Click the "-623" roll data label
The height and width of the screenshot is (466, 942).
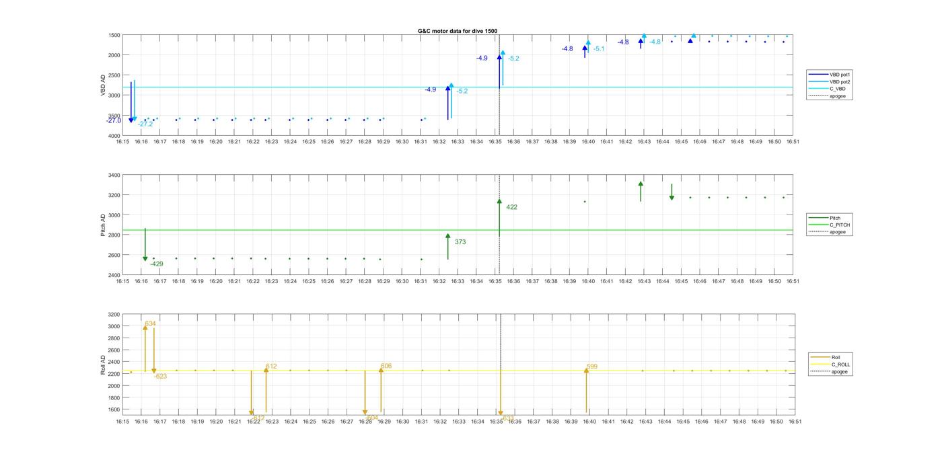click(x=160, y=377)
